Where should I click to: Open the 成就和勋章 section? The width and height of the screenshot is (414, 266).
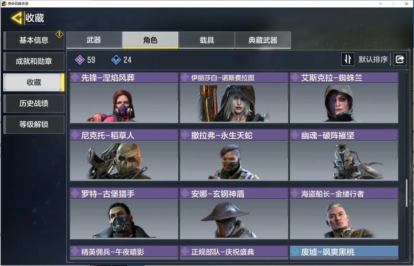34,61
